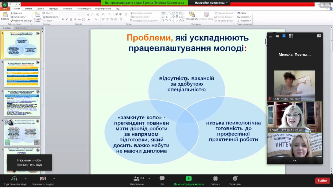This screenshot has width=333, height=188.
Task: Minimize the floating video panel
Action: click(x=270, y=36)
